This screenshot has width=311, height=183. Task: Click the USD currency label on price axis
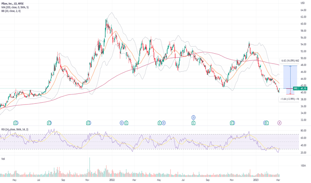[302, 3]
